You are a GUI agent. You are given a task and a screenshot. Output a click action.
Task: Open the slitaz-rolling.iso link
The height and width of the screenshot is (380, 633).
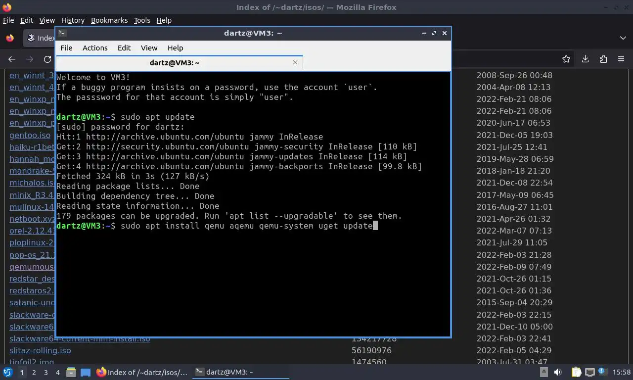tap(40, 350)
